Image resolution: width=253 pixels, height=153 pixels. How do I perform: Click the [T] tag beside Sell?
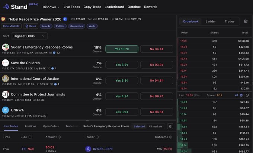(24, 149)
